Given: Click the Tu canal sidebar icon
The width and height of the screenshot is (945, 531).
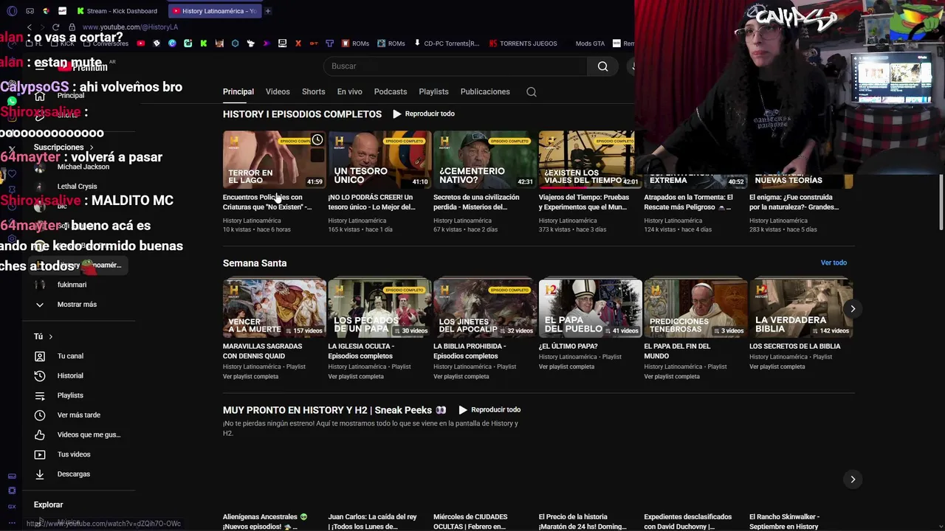Looking at the screenshot, I should click(x=40, y=356).
